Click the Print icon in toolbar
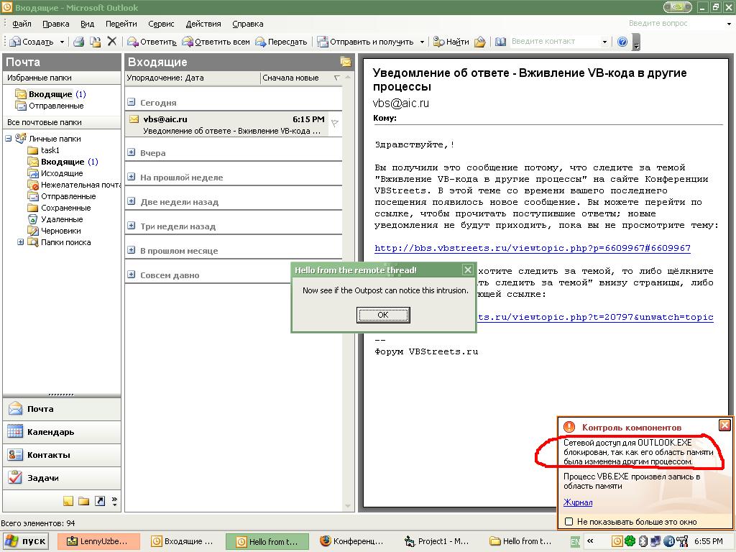This screenshot has height=552, width=736. coord(79,42)
